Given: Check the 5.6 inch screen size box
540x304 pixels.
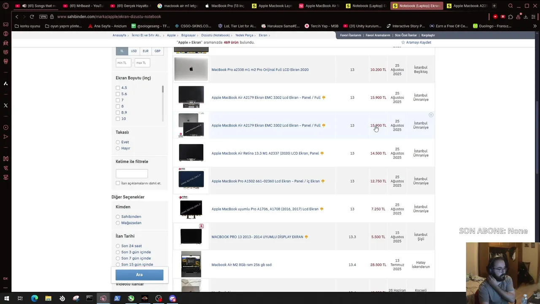Looking at the screenshot, I should coord(118,94).
